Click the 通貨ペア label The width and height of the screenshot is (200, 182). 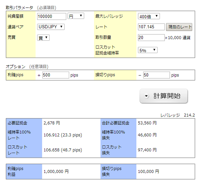[15, 27]
